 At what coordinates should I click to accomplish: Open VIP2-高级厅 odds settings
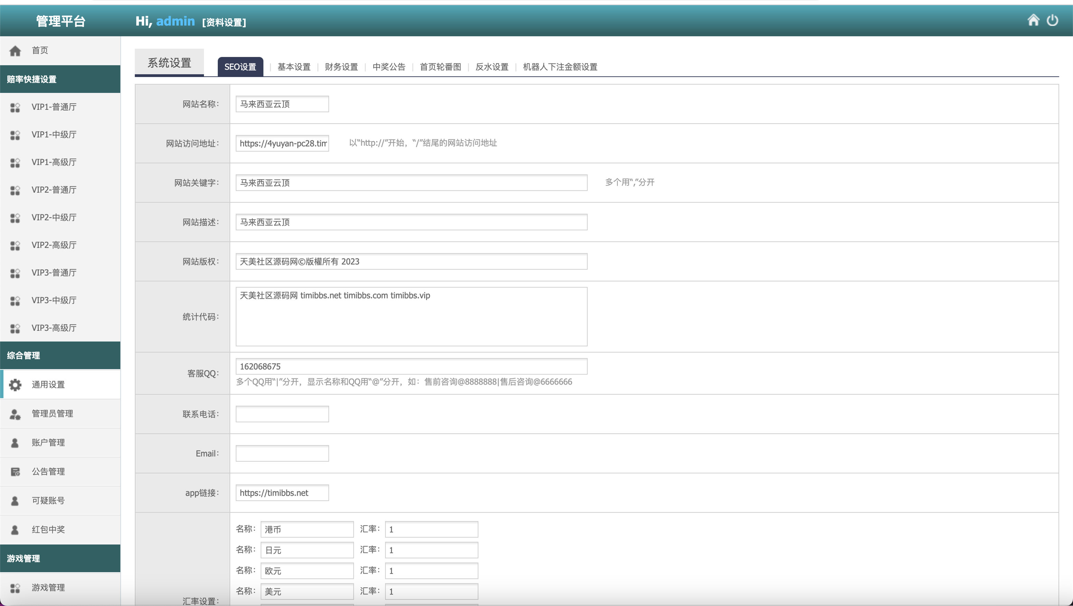tap(54, 245)
